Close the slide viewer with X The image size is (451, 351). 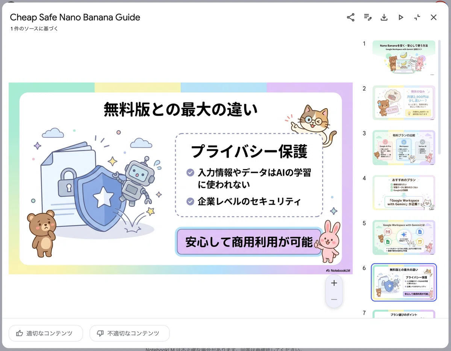434,17
